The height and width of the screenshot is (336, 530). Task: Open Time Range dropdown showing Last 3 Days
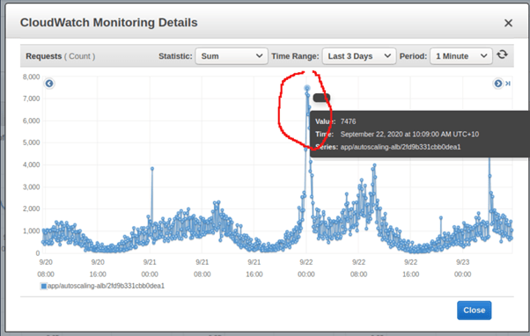(x=359, y=56)
